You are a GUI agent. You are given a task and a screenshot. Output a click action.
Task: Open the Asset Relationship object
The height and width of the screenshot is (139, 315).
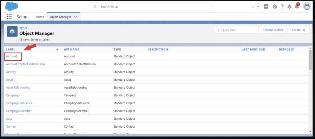[x=18, y=87]
